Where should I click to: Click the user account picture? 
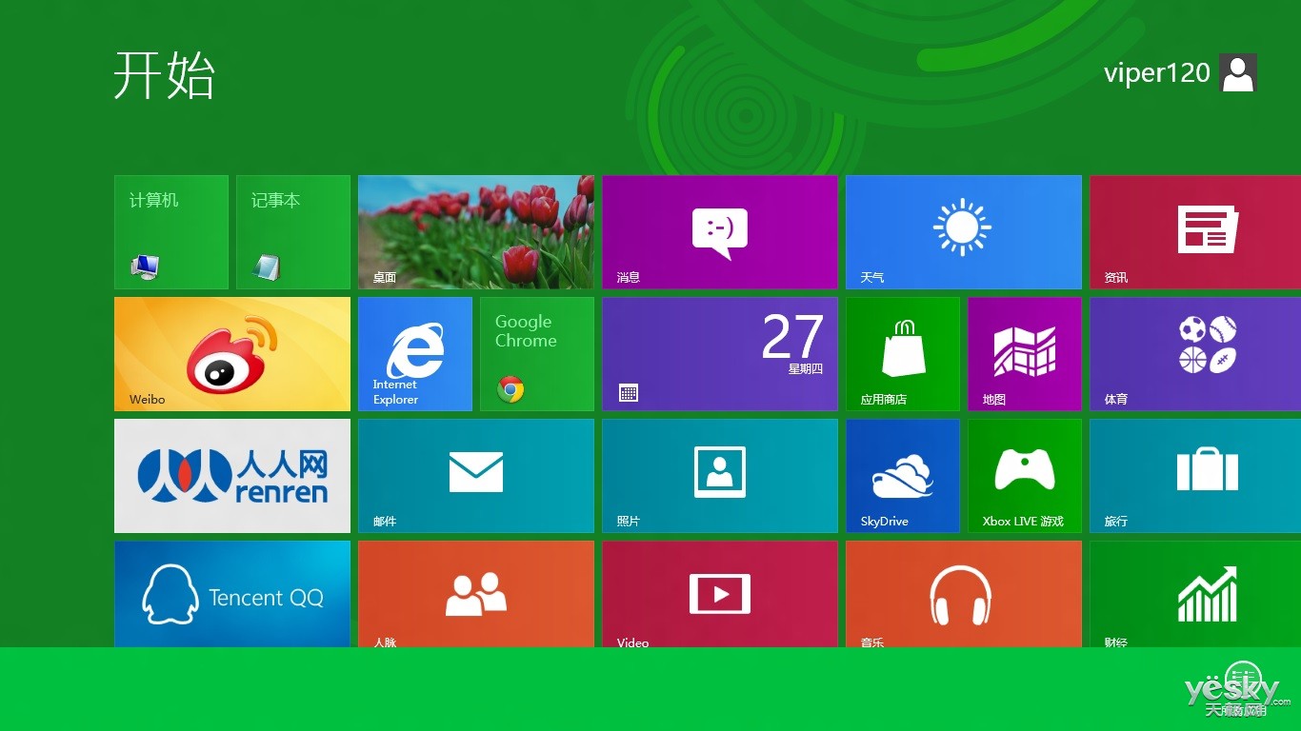coord(1238,72)
